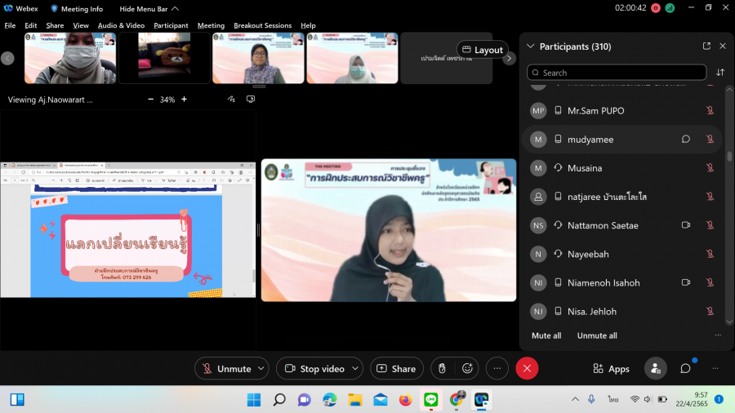Open the Breakout Sessions menu
The width and height of the screenshot is (735, 413).
point(262,25)
